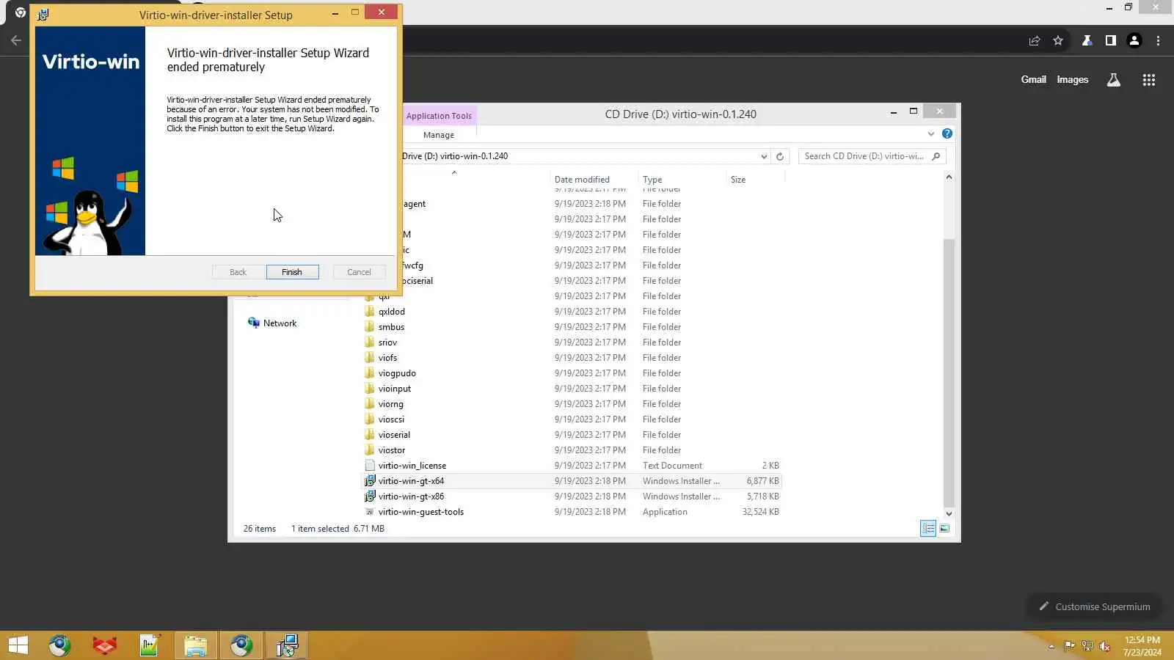Open the Search Labs flask icon
The image size is (1174, 660).
coord(1114,80)
